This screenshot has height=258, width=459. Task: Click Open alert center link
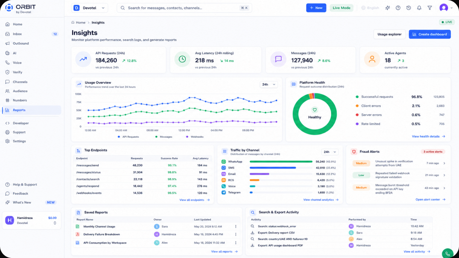[x=430, y=200]
